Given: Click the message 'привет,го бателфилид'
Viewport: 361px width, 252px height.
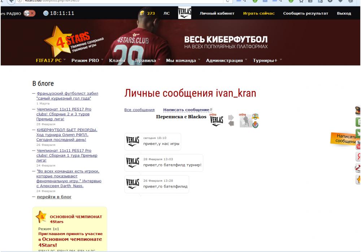Looking at the screenshot, I should 165,186.
